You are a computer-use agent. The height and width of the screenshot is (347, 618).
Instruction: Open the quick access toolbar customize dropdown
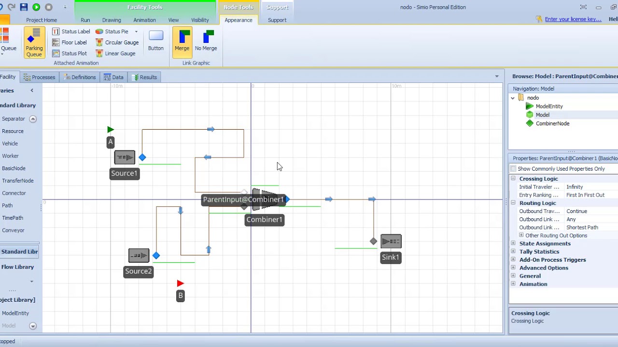65,7
